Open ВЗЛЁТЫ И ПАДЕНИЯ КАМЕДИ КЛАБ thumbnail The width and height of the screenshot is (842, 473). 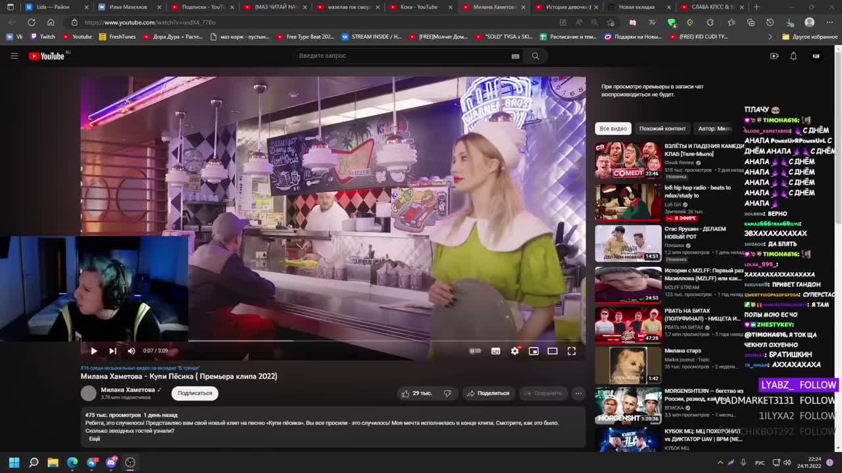[x=628, y=160]
